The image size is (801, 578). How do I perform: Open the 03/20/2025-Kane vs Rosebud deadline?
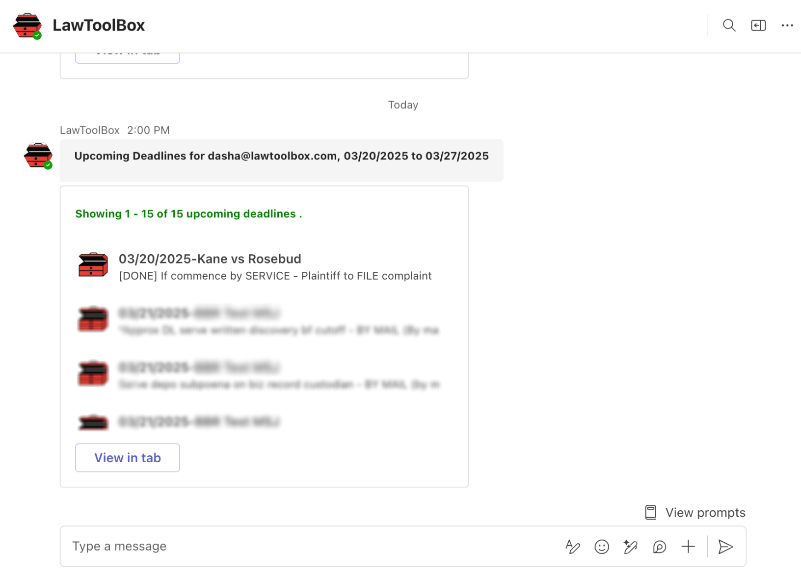coord(210,259)
